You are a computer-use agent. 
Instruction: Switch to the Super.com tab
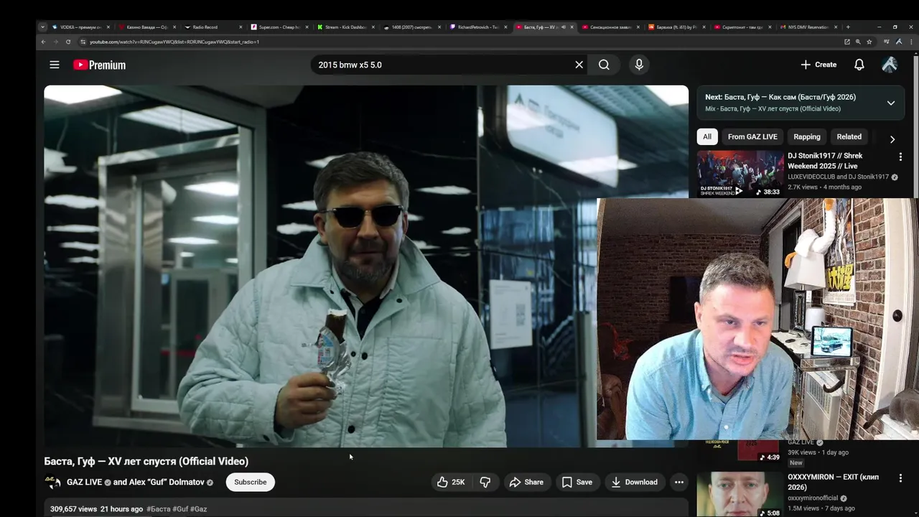point(278,27)
